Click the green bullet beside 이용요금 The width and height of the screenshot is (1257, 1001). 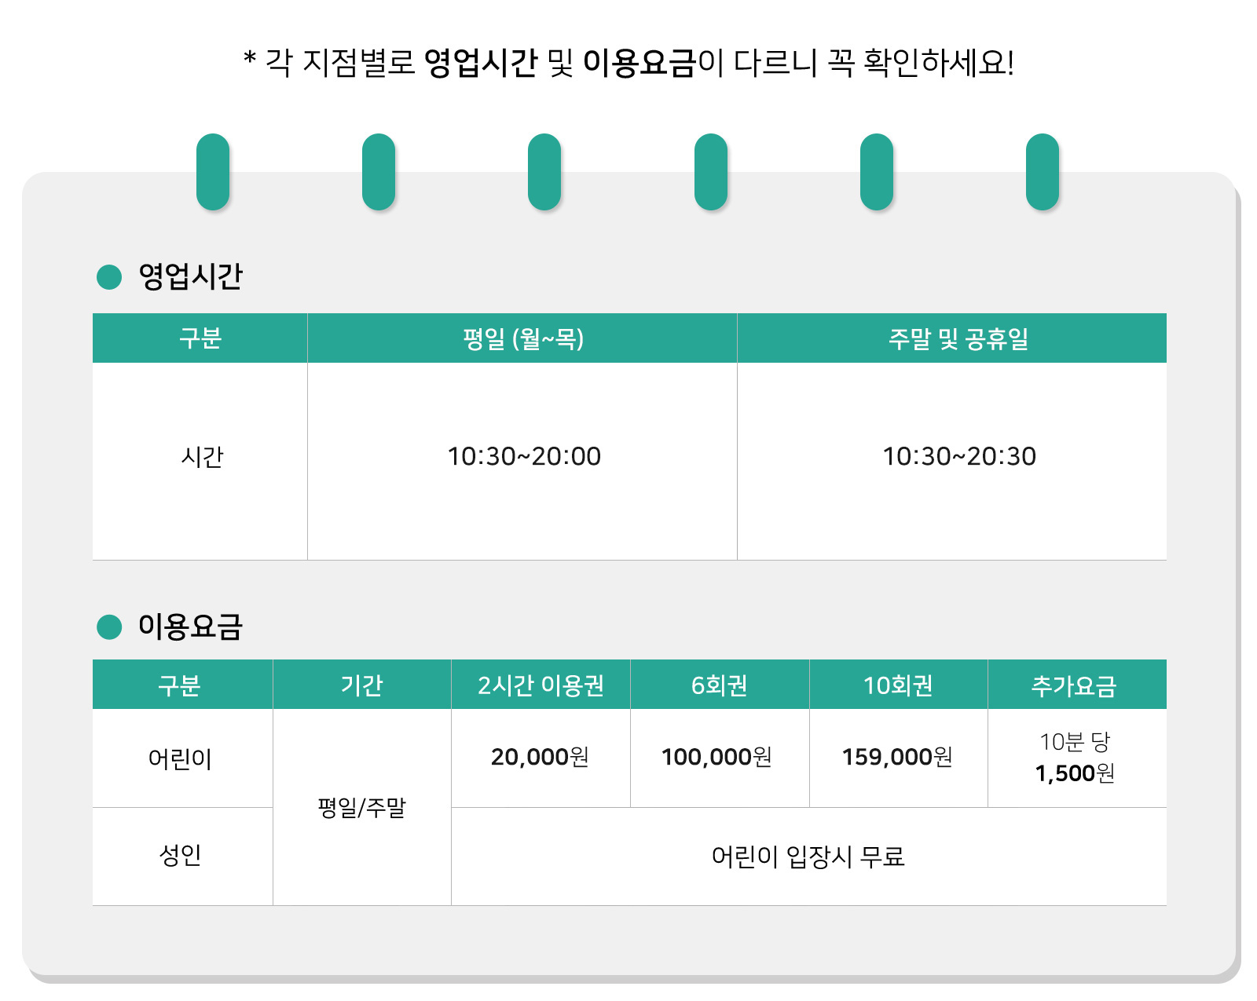click(x=109, y=627)
